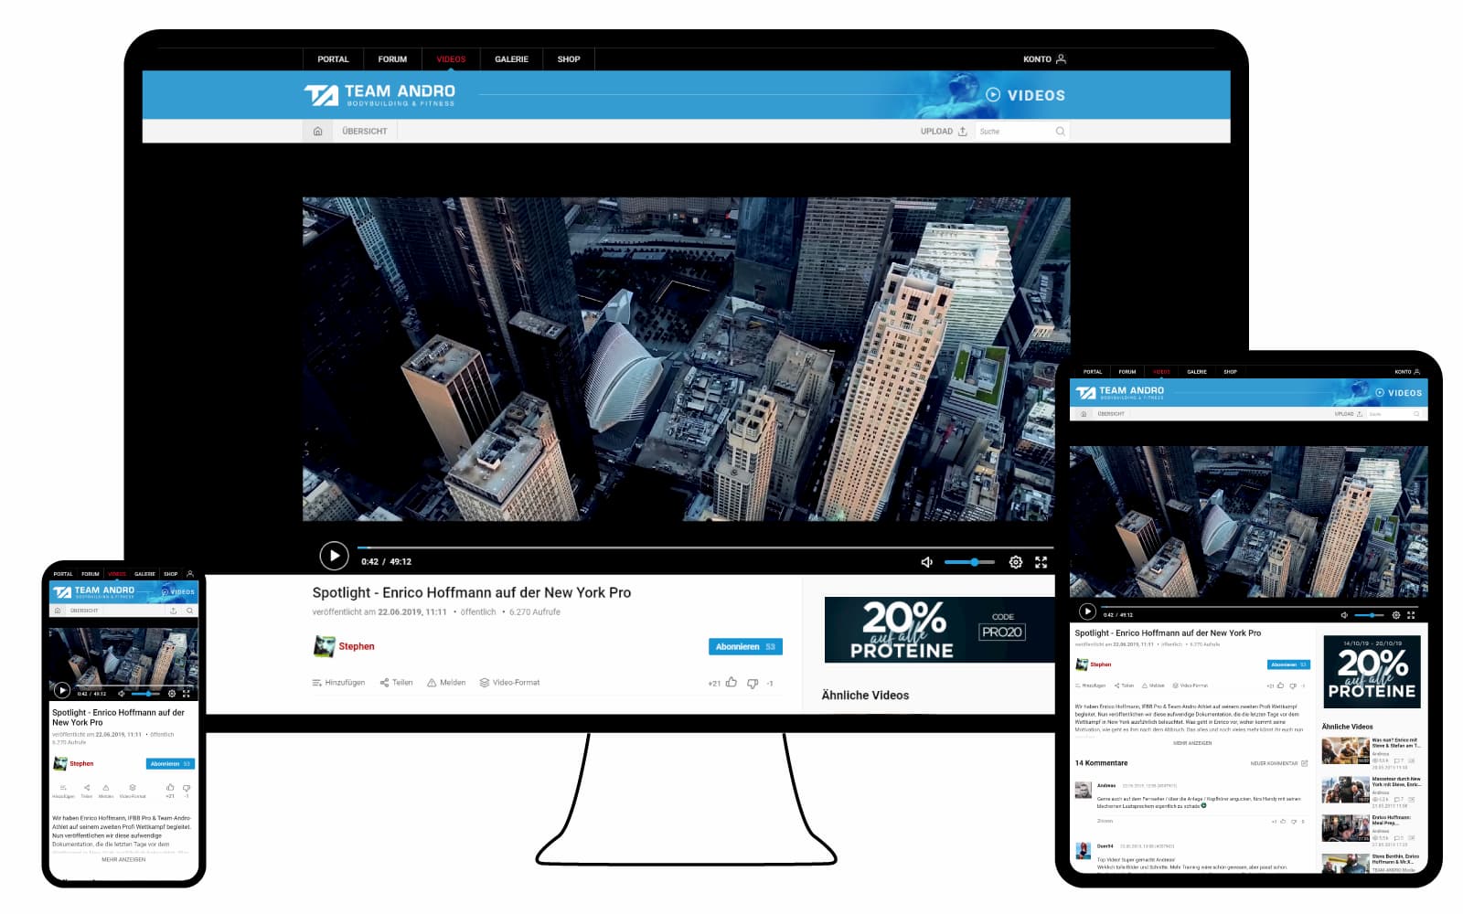Select the upload icon next to UPLOAD
This screenshot has width=1463, height=914.
point(963,131)
